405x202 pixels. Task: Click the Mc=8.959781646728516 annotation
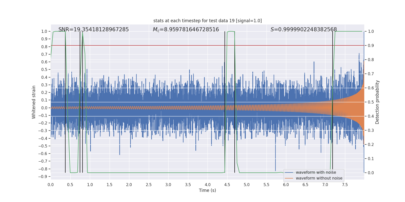pos(186,30)
